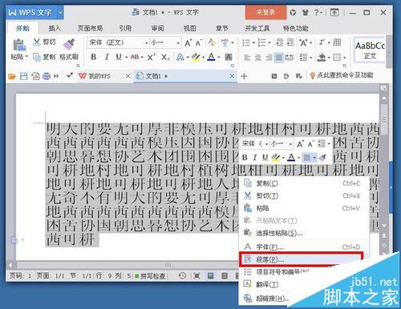
Task: Click the skin shirt icon in title bar
Action: tap(305, 12)
